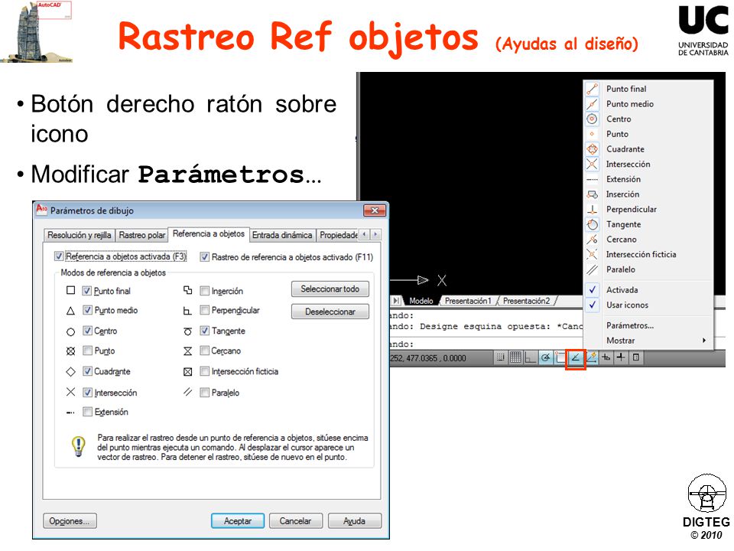Toggle Object snap tracking status bar icon
This screenshot has width=734, height=551.
point(575,358)
